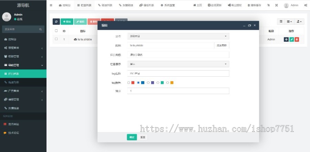Click the Admin avatar in the top bar
The image size is (310, 152).
(x=286, y=6)
